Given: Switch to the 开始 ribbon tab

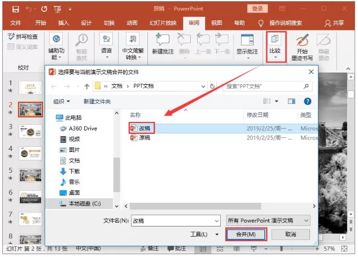Looking at the screenshot, I should pos(41,23).
